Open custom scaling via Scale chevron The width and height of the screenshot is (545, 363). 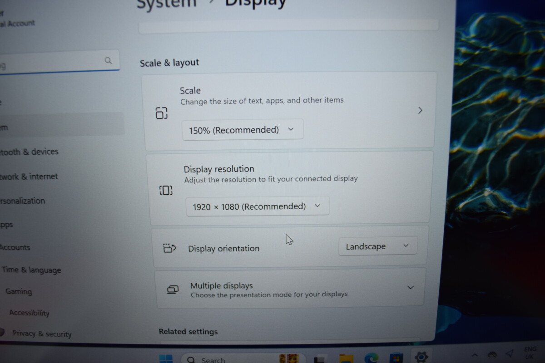(420, 110)
